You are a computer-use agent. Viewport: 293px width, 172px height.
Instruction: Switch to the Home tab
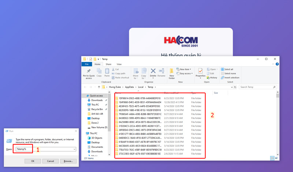(97, 64)
